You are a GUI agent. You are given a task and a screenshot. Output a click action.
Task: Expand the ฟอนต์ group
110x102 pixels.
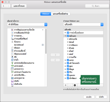point(68,42)
